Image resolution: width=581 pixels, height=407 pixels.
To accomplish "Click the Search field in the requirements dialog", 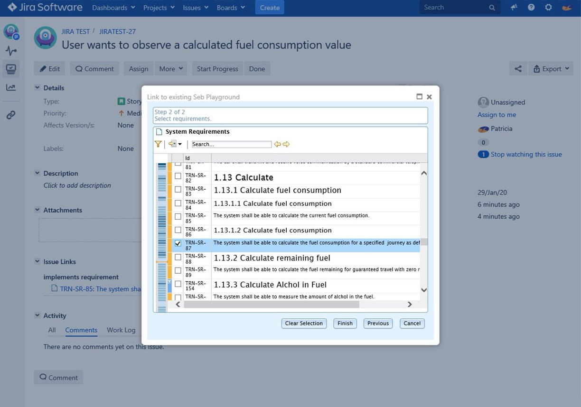I will click(x=231, y=144).
